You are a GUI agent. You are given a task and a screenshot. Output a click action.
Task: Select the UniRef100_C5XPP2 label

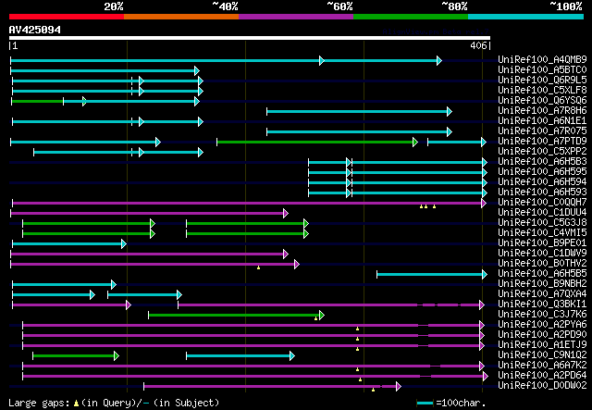pyautogui.click(x=542, y=151)
